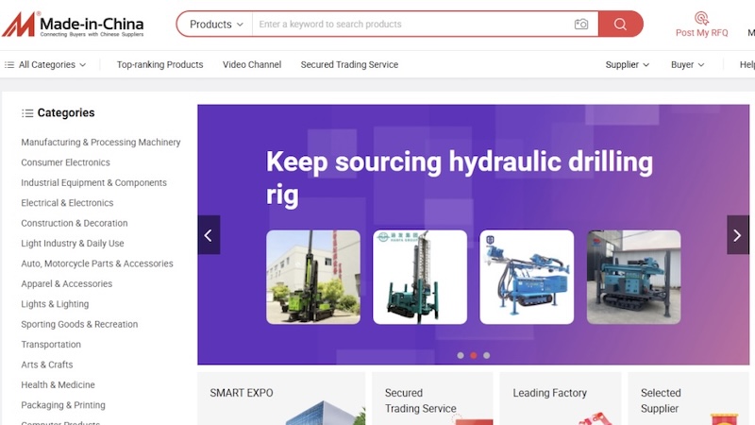The image size is (755, 425).
Task: Open Apparel & Accessories category
Action: click(66, 284)
